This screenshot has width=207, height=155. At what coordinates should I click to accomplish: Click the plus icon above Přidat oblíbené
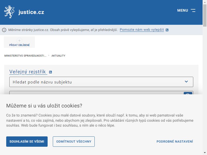19,41
